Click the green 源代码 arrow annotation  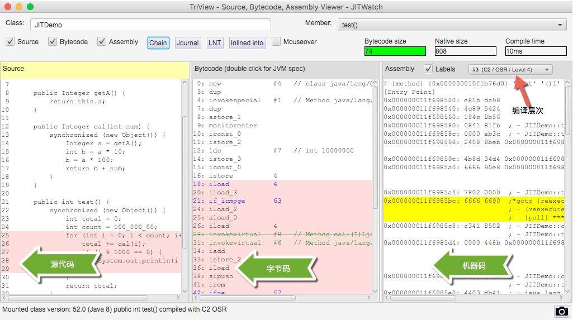pyautogui.click(x=60, y=264)
